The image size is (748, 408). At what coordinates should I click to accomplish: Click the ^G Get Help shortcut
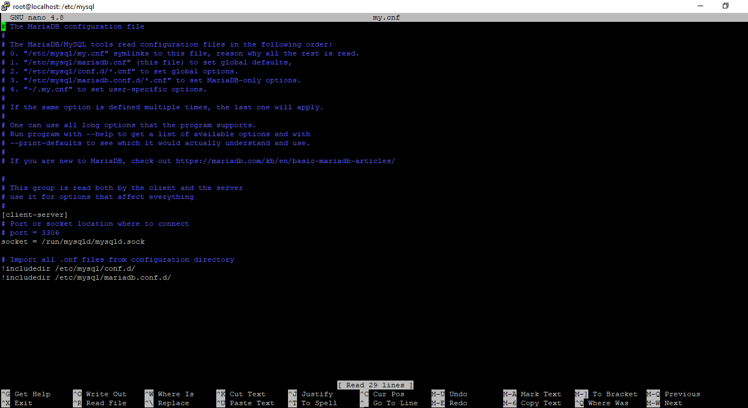tap(26, 394)
